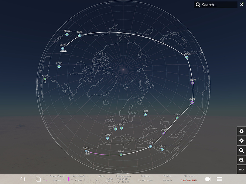This screenshot has height=184, width=246.
Task: Select the LFPG airport marker
Action: pos(116,129)
